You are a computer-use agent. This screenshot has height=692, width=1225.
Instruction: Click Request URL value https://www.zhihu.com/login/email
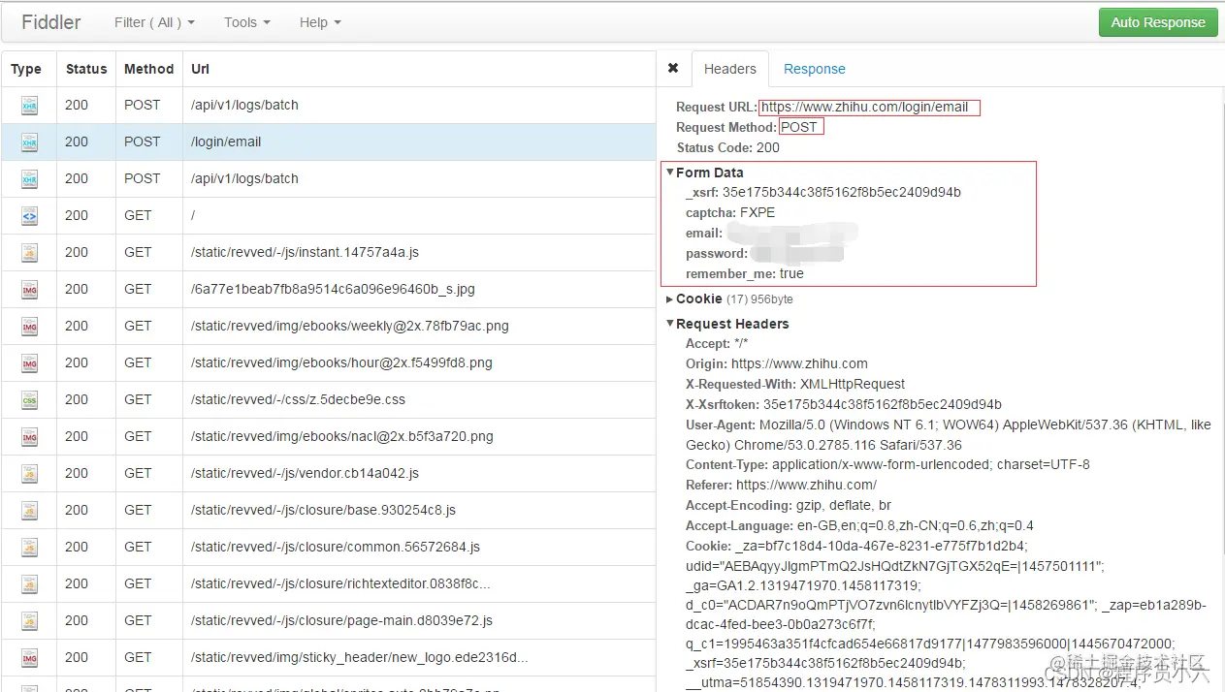click(x=864, y=108)
